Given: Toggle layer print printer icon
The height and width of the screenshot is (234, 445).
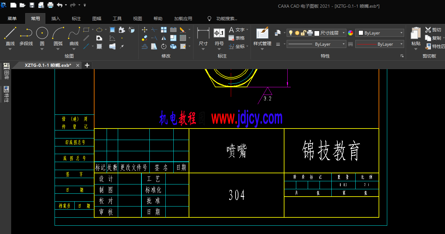Looking at the screenshot, I should coord(310,33).
